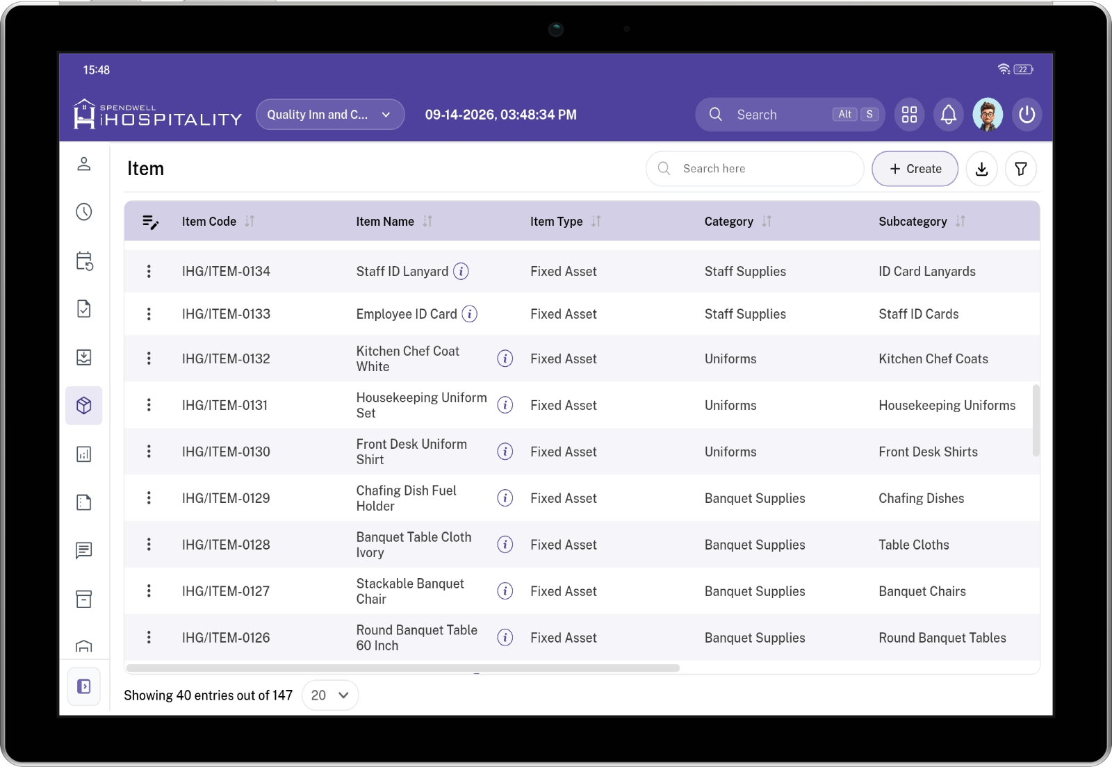Viewport: 1112px width, 767px height.
Task: Open the reports chart sidebar icon
Action: point(84,454)
